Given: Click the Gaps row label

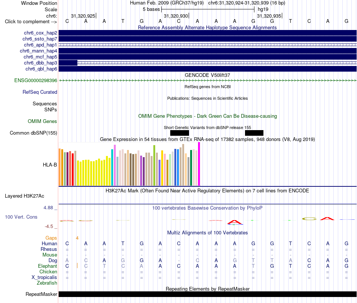Looking at the screenshot, I should click(51, 238).
